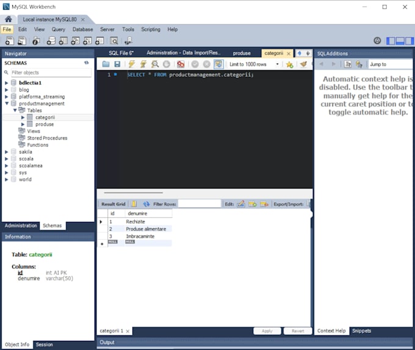Rollback the current transaction
This screenshot has height=350, width=415.
206,64
